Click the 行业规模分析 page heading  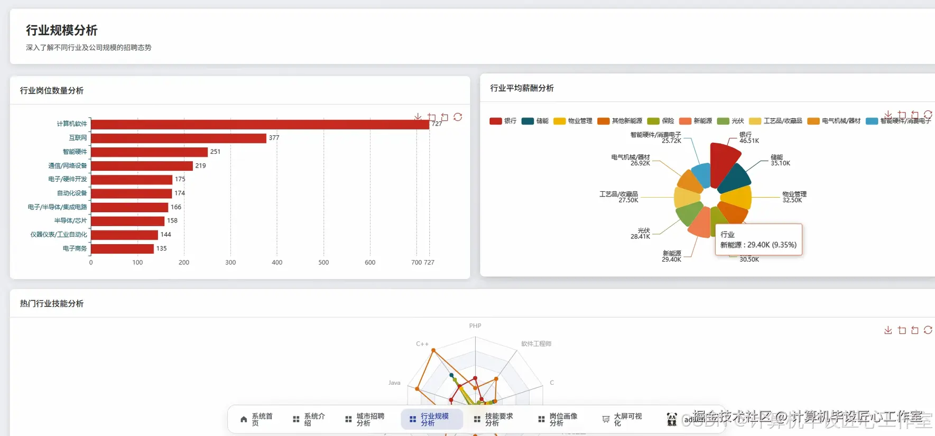[62, 30]
